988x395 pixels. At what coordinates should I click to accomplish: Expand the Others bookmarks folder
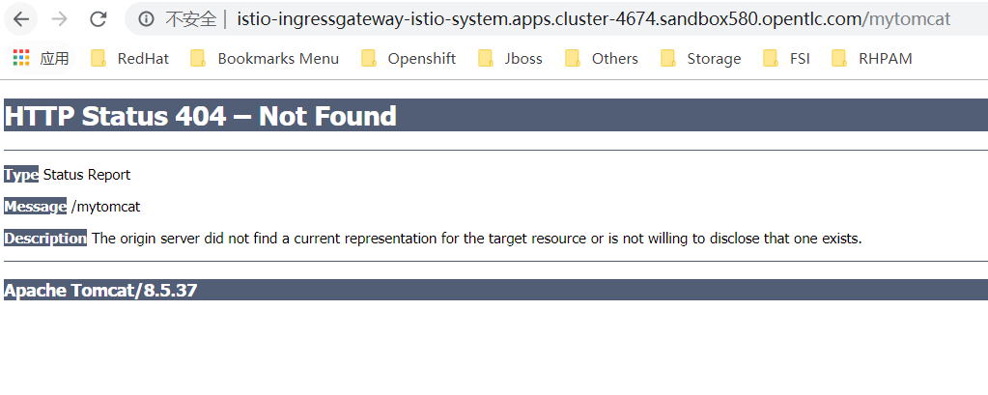click(614, 59)
